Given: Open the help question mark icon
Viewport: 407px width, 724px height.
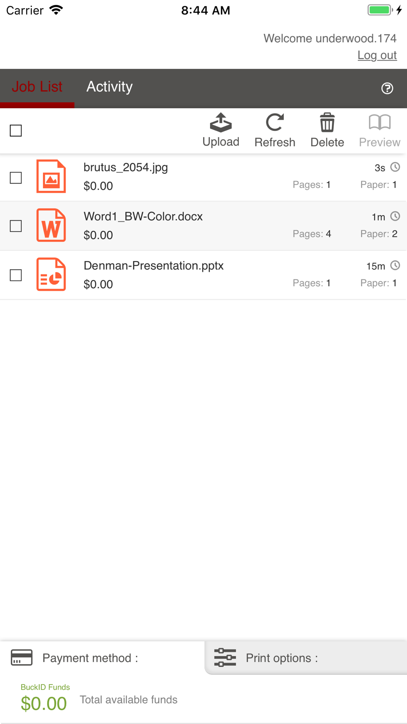Looking at the screenshot, I should 387,88.
